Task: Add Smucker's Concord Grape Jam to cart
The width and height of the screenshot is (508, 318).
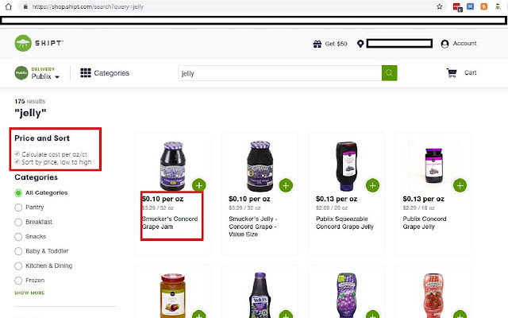Action: [x=199, y=185]
